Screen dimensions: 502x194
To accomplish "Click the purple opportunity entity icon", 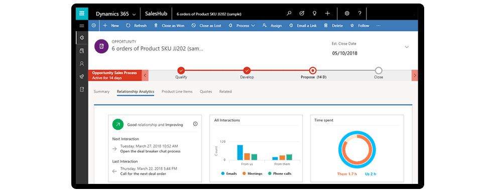I will (101, 46).
